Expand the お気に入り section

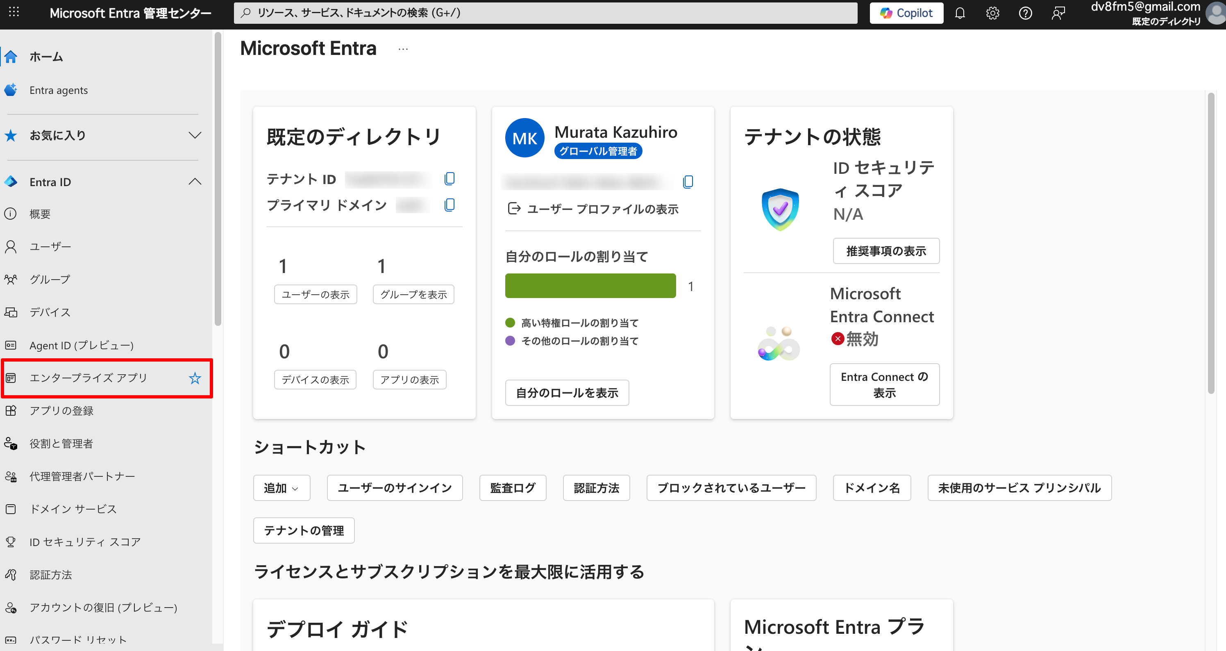(195, 135)
